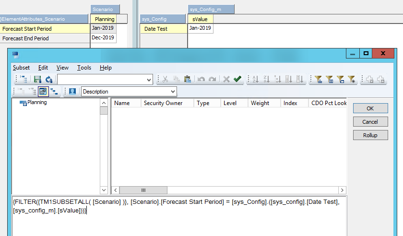Toggle the Expression Window toolbar button
Screen dimensions: 403x236
pos(43,92)
